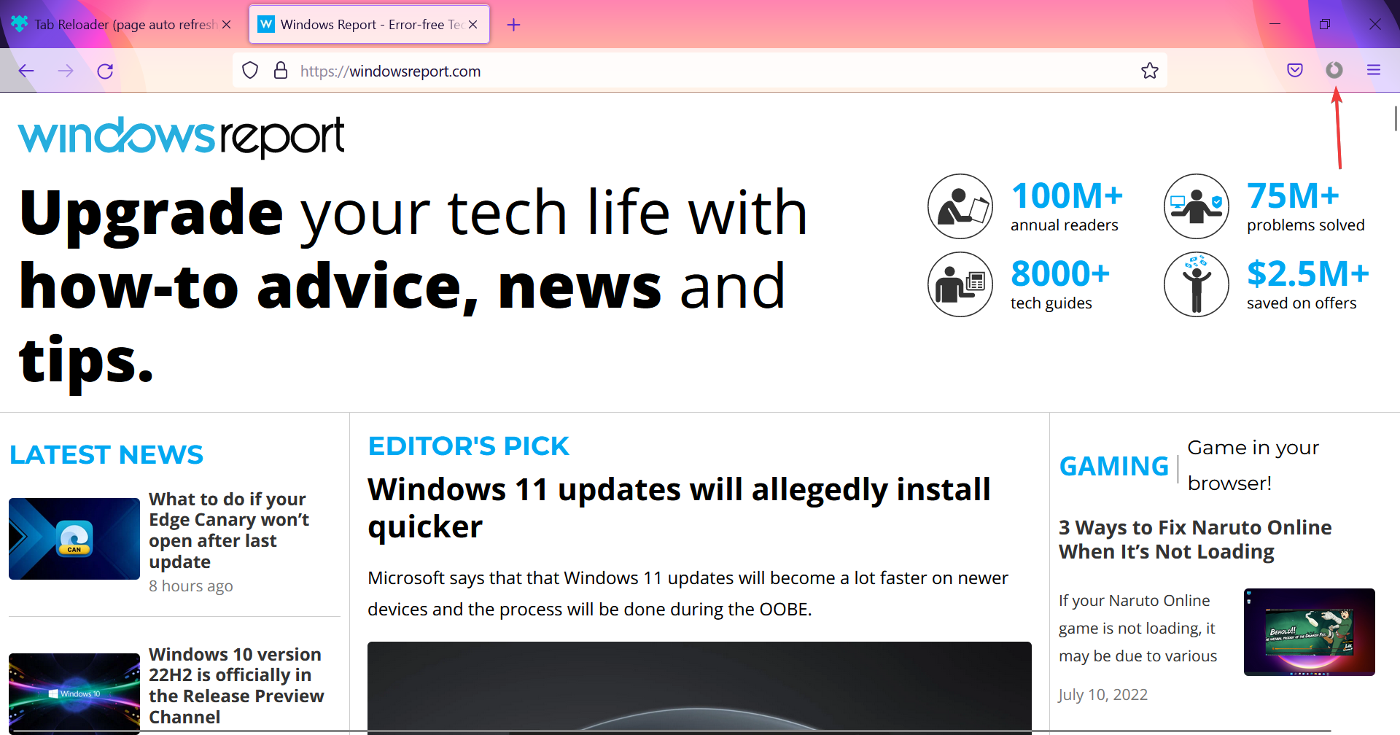Screen dimensions: 1400x735
Task: Open a new browser tab
Action: [514, 24]
